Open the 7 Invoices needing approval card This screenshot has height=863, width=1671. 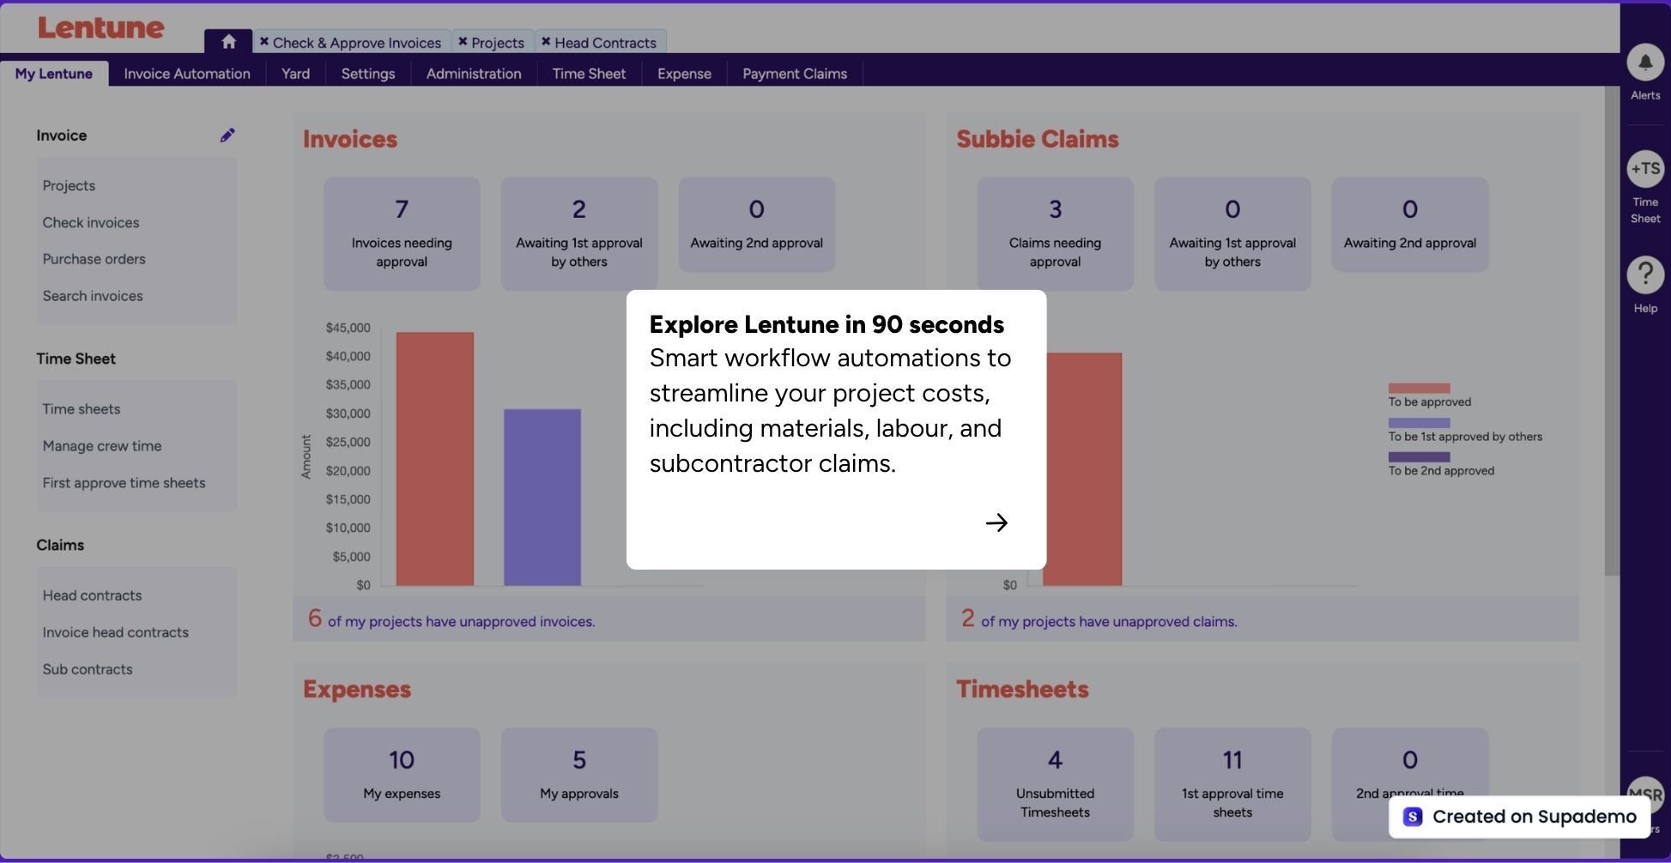[401, 232]
